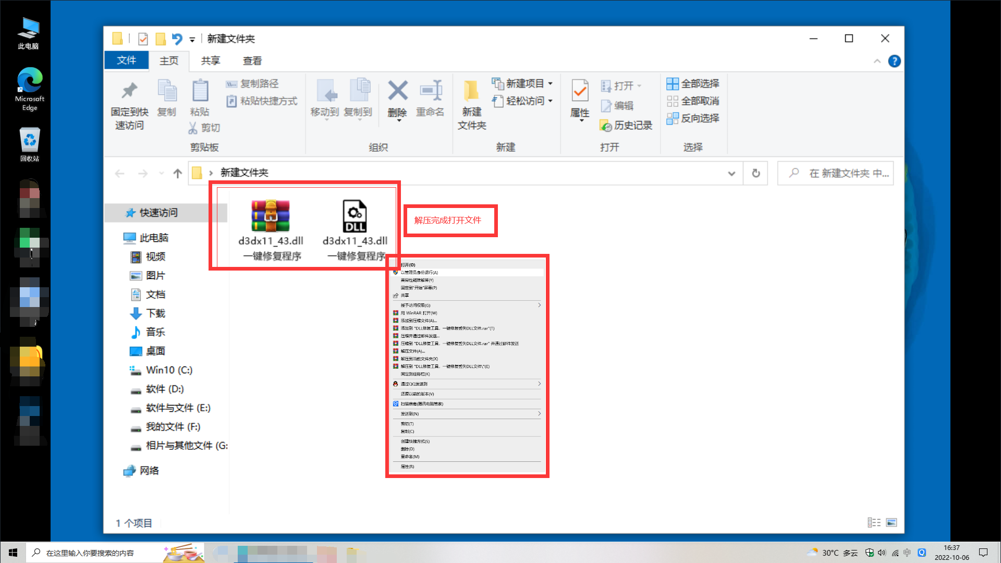Screen dimensions: 1001x563
Task: Switch to details view at bottom-right
Action: tap(874, 522)
